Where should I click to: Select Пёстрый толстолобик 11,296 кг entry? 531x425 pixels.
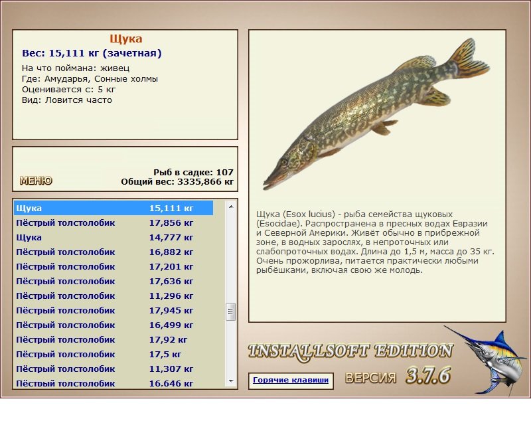(114, 296)
